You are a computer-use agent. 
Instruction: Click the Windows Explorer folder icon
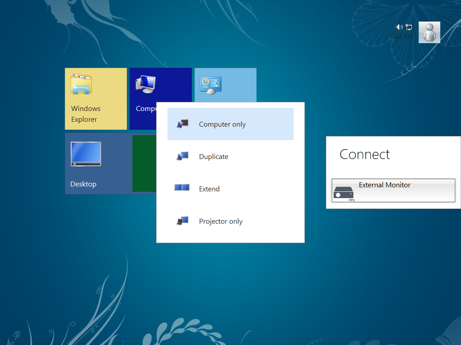[x=81, y=84]
